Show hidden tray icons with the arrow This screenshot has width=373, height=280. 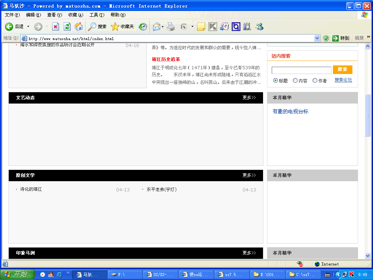pos(338,275)
